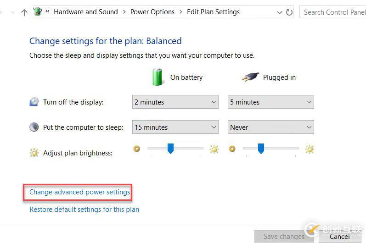The height and width of the screenshot is (243, 366).
Task: Open the On battery sleep dropdown
Action: (175, 127)
